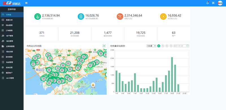Screen dimensions: 226x110
Task: Click the 21,208 总充电枪数 stat card
Action: click(75, 34)
